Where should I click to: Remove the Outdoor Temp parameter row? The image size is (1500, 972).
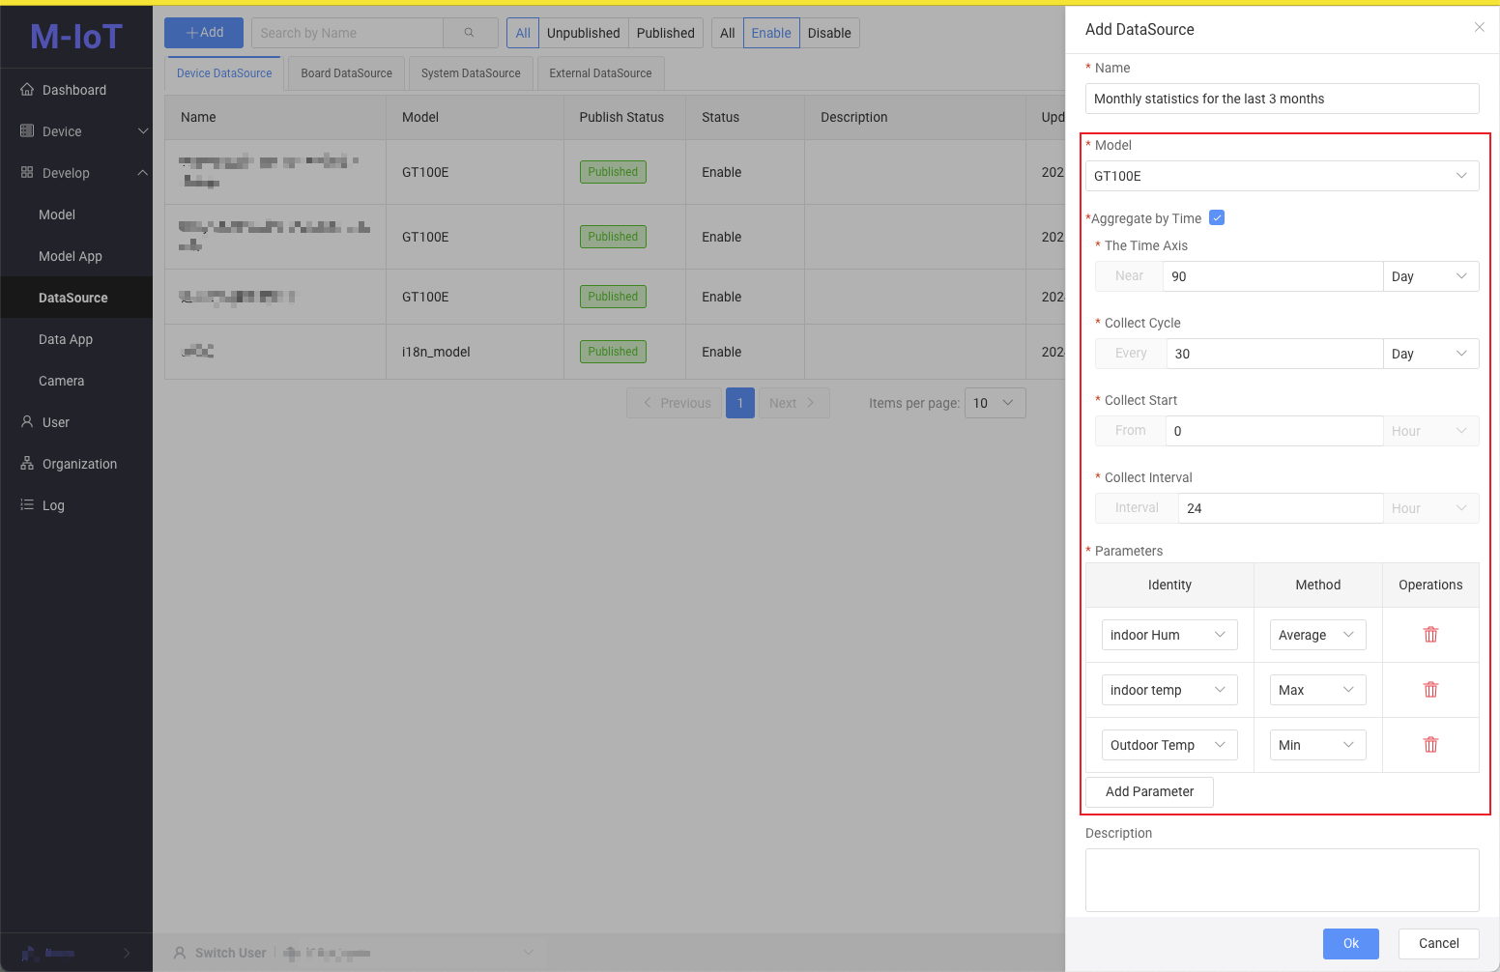(x=1430, y=745)
